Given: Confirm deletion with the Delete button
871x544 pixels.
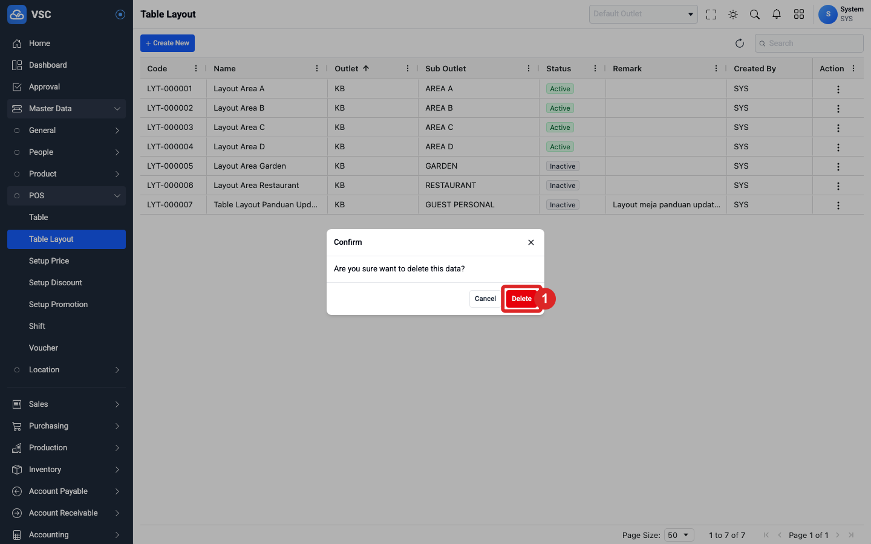Looking at the screenshot, I should click(521, 299).
